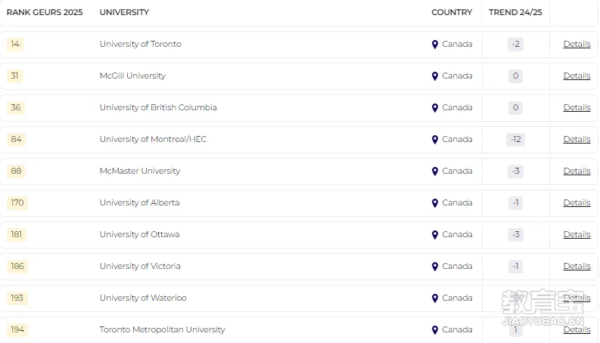Image resolution: width=600 pixels, height=343 pixels.
Task: Click the -12 trend badge for Montreal/HEC
Action: (515, 140)
